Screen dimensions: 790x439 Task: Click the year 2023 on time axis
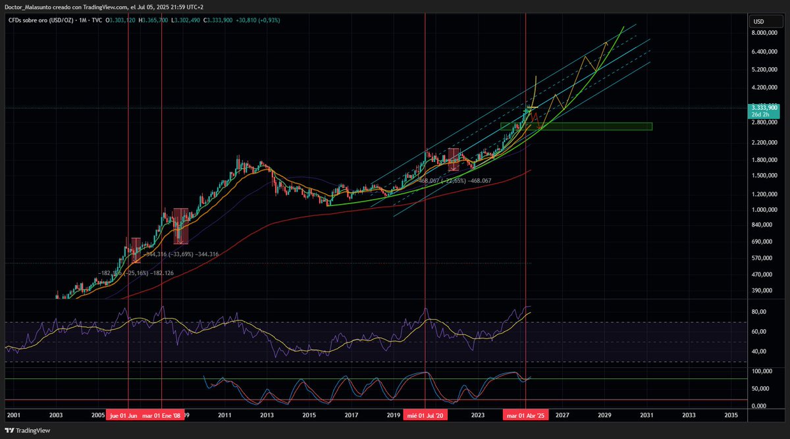click(478, 415)
